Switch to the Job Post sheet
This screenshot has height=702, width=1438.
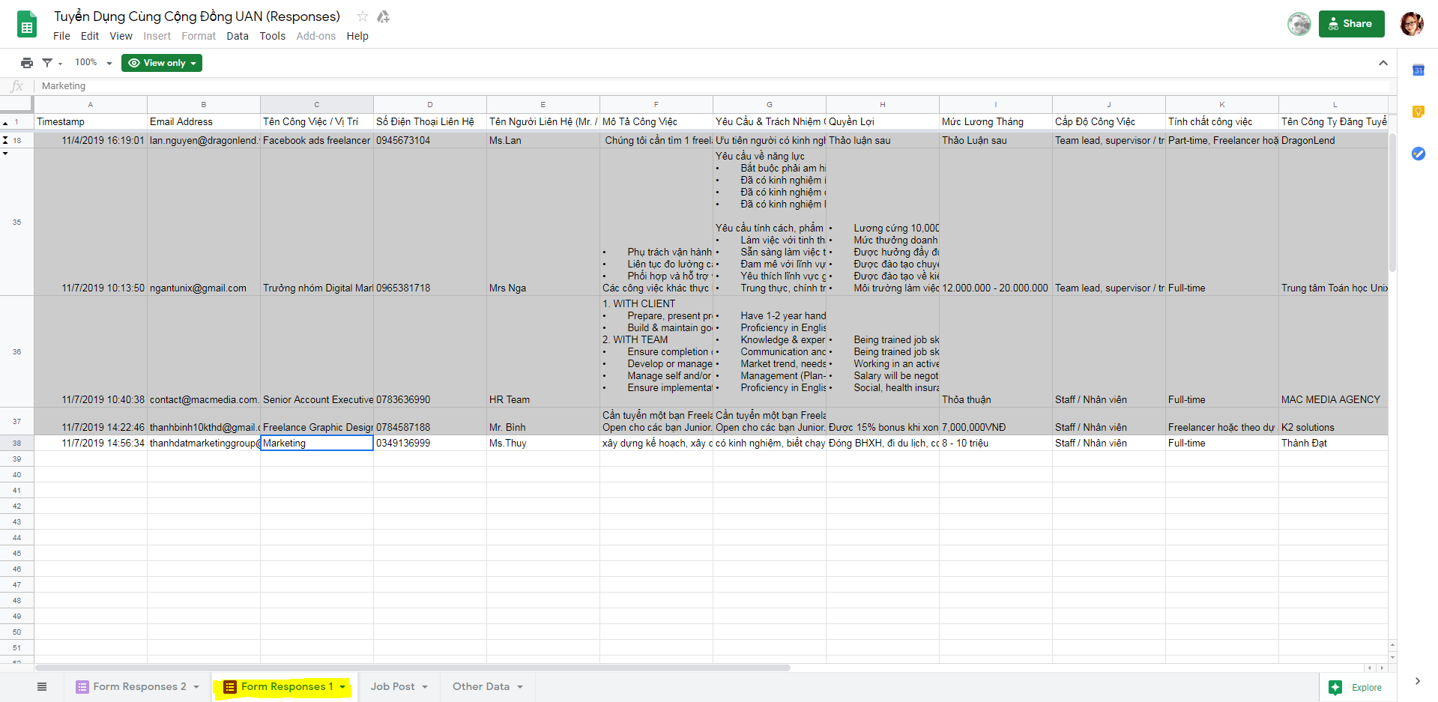pos(392,687)
